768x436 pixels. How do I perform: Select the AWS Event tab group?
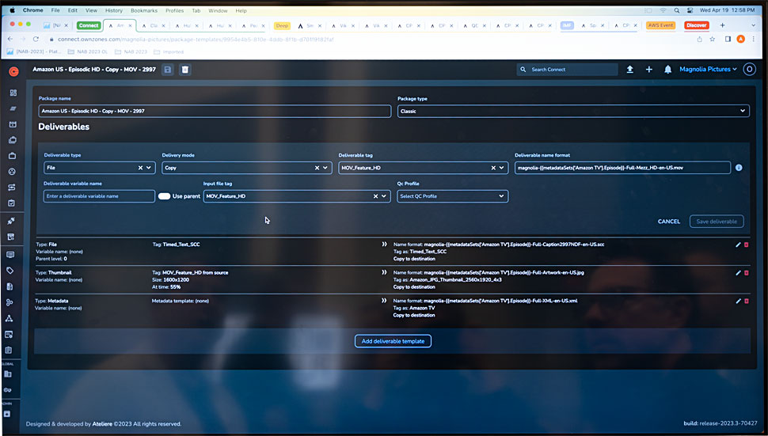(661, 25)
